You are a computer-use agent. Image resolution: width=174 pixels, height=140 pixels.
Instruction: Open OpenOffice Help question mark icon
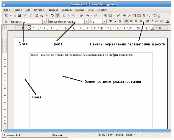[x=155, y=16]
